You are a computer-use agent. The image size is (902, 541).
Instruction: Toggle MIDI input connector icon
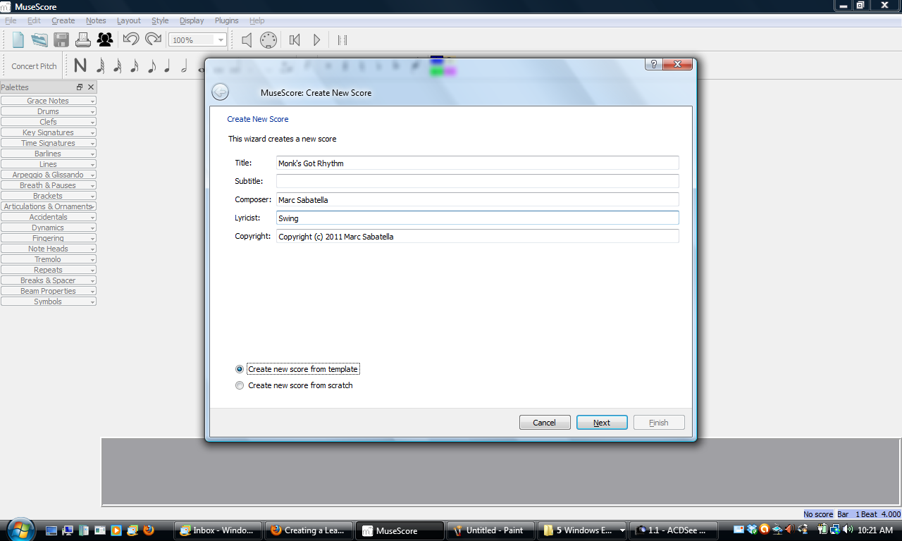click(268, 40)
